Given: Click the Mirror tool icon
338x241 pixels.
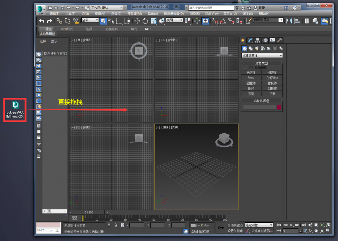Looking at the screenshot, I should (x=289, y=21).
